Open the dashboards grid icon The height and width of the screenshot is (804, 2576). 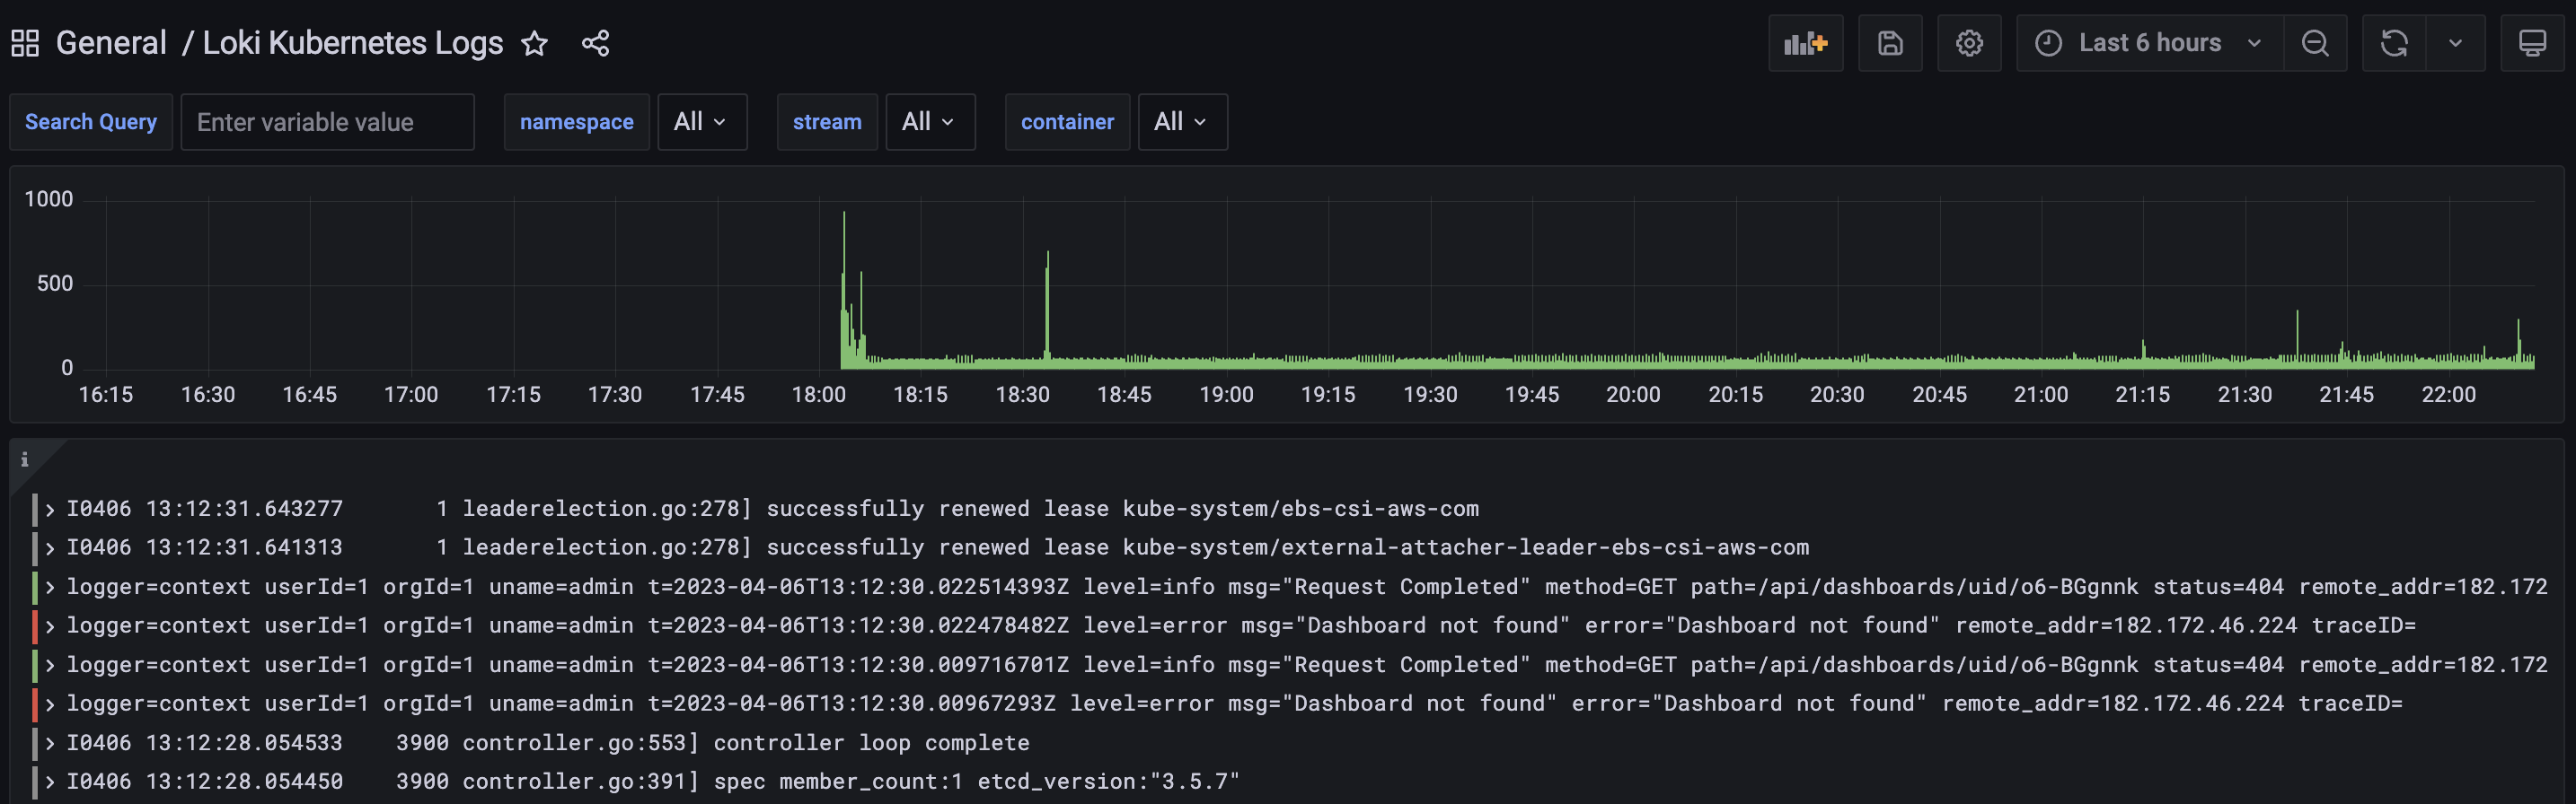point(25,43)
